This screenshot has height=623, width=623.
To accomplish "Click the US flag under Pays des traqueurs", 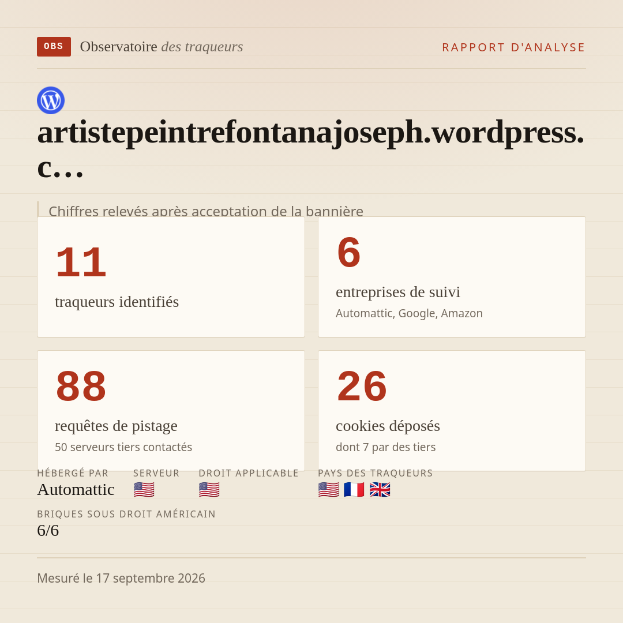I will pyautogui.click(x=329, y=490).
